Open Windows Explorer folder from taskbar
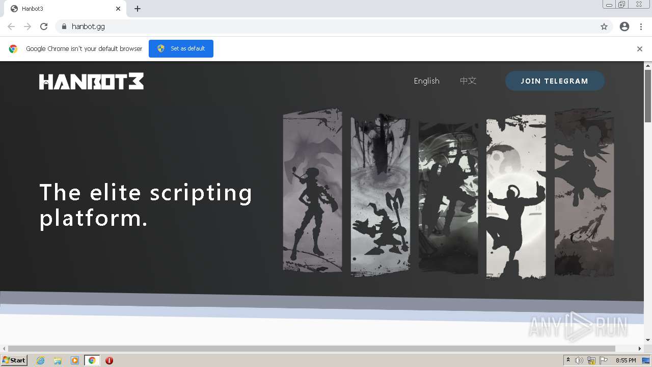 tap(58, 360)
